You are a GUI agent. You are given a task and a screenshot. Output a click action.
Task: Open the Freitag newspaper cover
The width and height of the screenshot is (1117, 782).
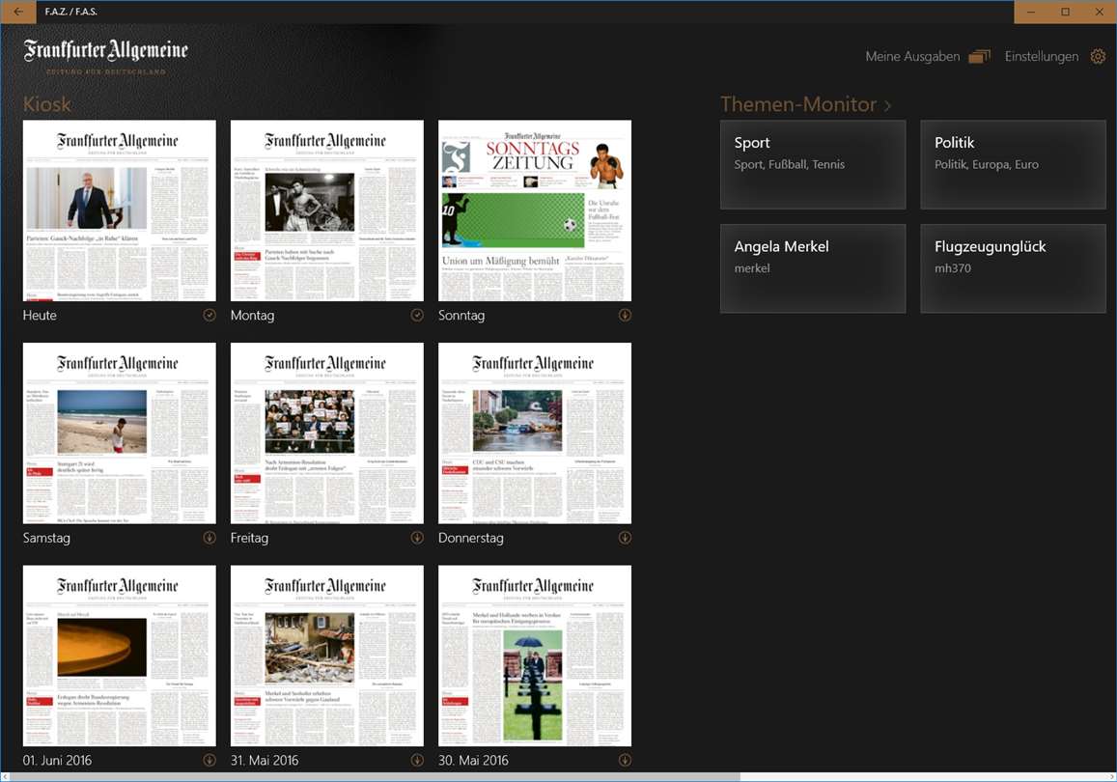(x=327, y=433)
